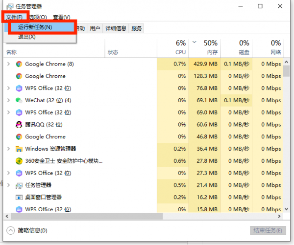Screen dimensions: 294x245
Task: Sort by the 磁盘 column header
Action: click(236, 48)
